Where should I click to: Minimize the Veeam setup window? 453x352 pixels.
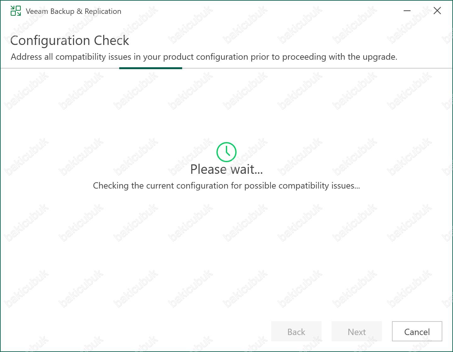407,11
